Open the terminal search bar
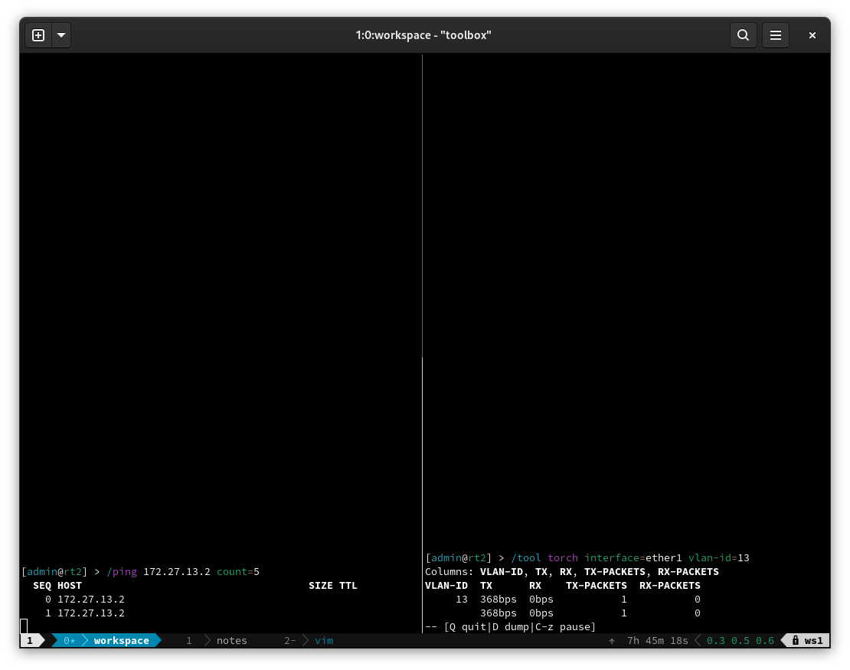Viewport: 850px width, 670px height. (x=743, y=34)
